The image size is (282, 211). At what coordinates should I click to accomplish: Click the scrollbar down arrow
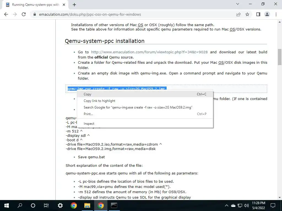tap(280, 198)
